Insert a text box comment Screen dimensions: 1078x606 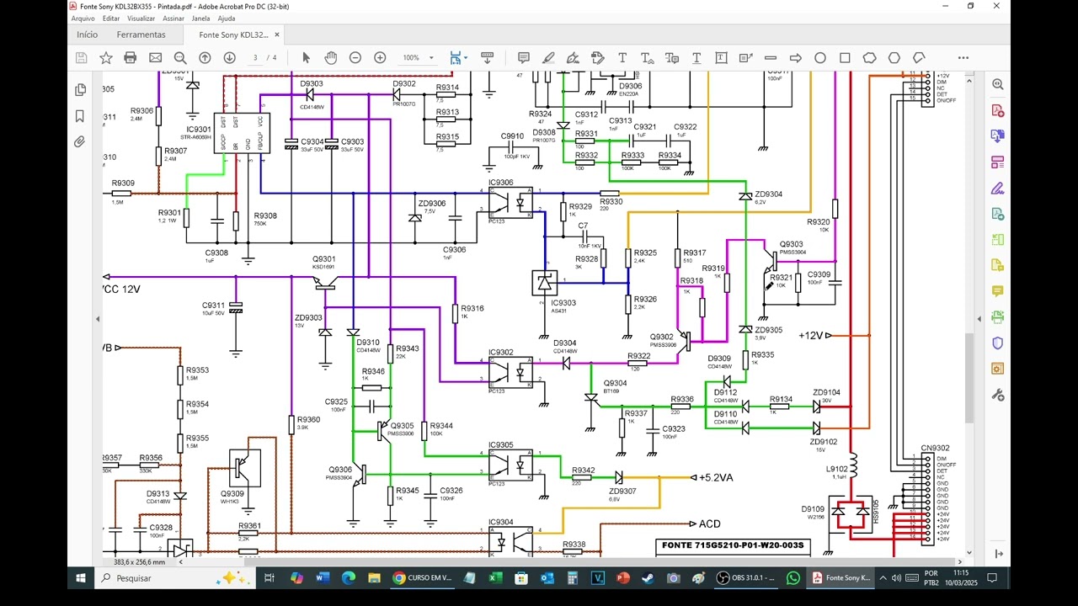[722, 58]
